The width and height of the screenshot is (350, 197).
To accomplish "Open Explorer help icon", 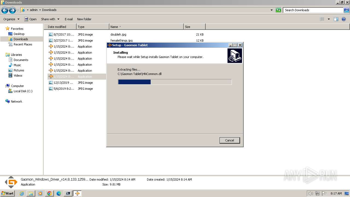I will click(344, 19).
